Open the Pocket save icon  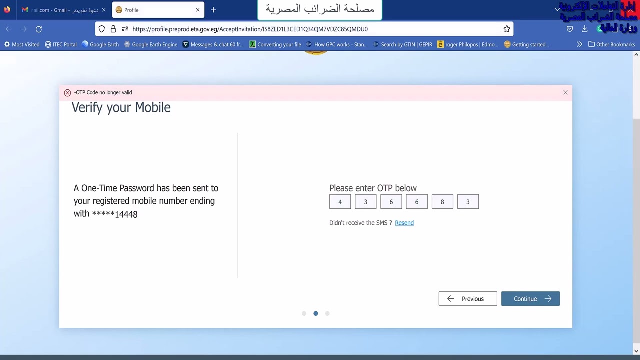[570, 29]
